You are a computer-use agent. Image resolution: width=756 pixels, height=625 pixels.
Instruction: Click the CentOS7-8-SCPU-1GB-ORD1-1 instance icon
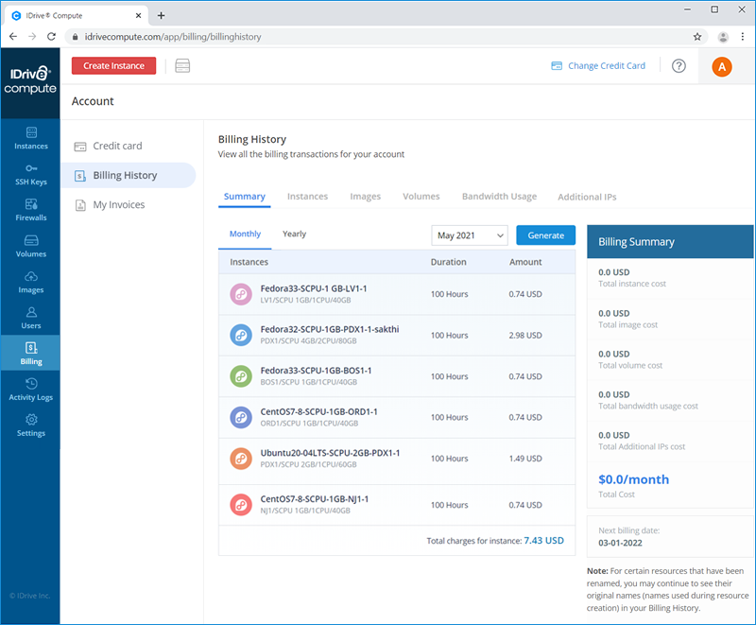241,417
